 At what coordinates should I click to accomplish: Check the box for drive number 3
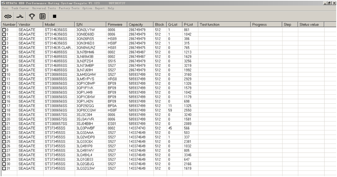pos(4,43)
